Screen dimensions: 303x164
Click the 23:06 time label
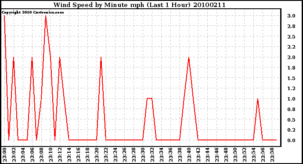click(32, 155)
